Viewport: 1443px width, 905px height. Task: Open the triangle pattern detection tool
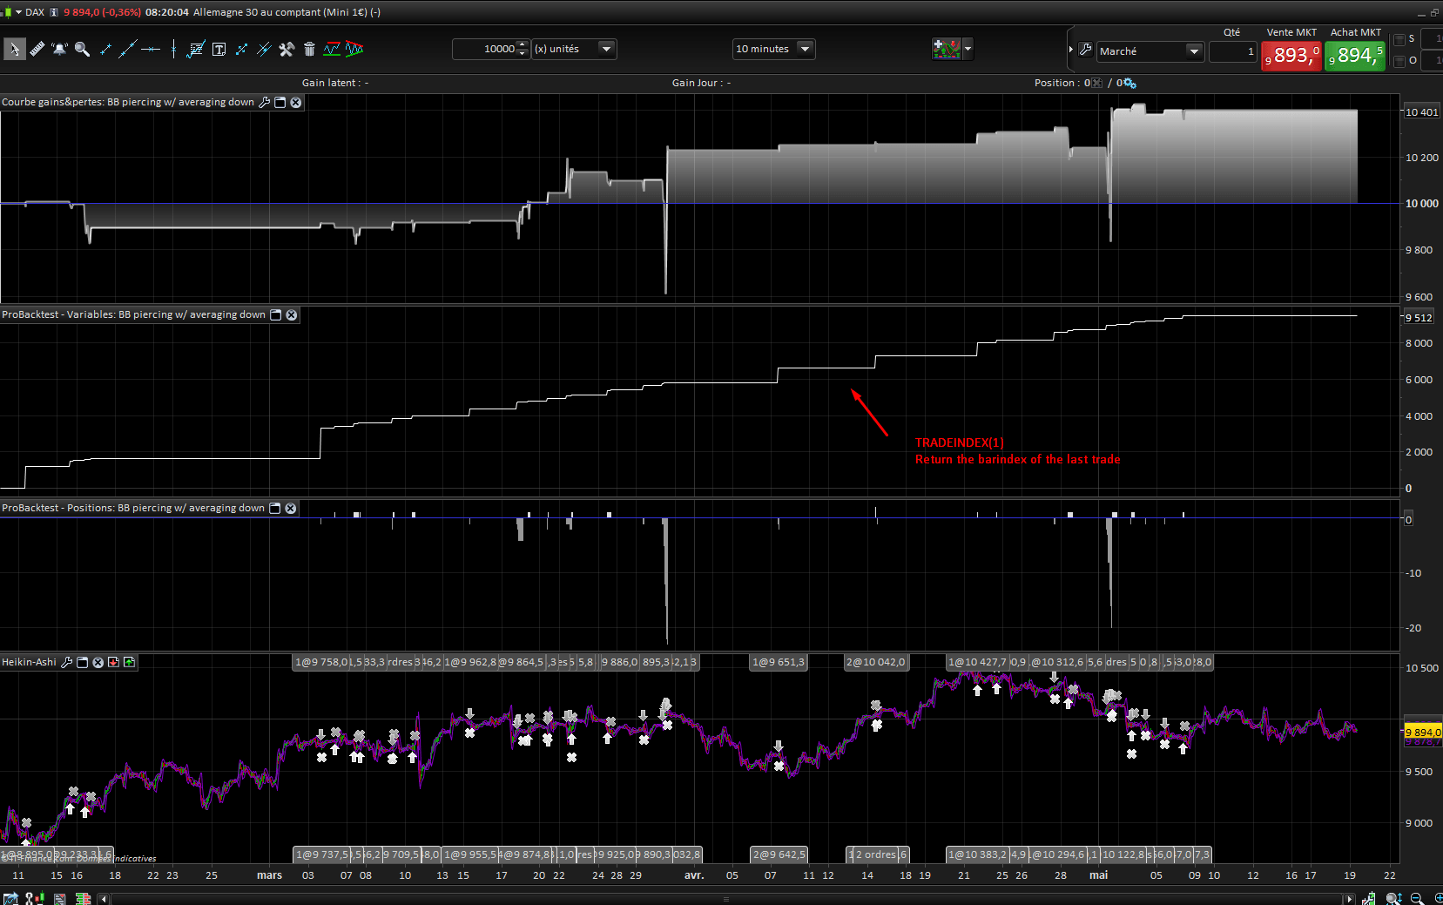tap(354, 49)
